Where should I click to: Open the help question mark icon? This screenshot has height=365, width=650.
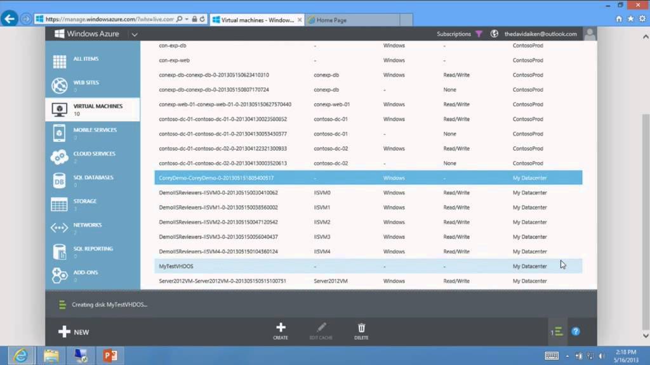(x=576, y=331)
